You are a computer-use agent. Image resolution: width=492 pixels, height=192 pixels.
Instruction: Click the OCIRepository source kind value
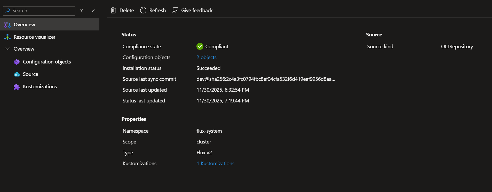click(457, 46)
